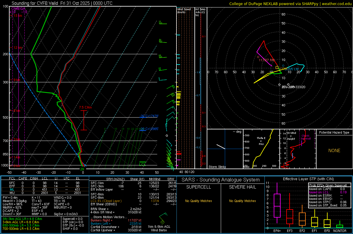The width and height of the screenshot is (353, 234).
Task: Click the 'Potential Hazard Type' header
Action: 334,132
